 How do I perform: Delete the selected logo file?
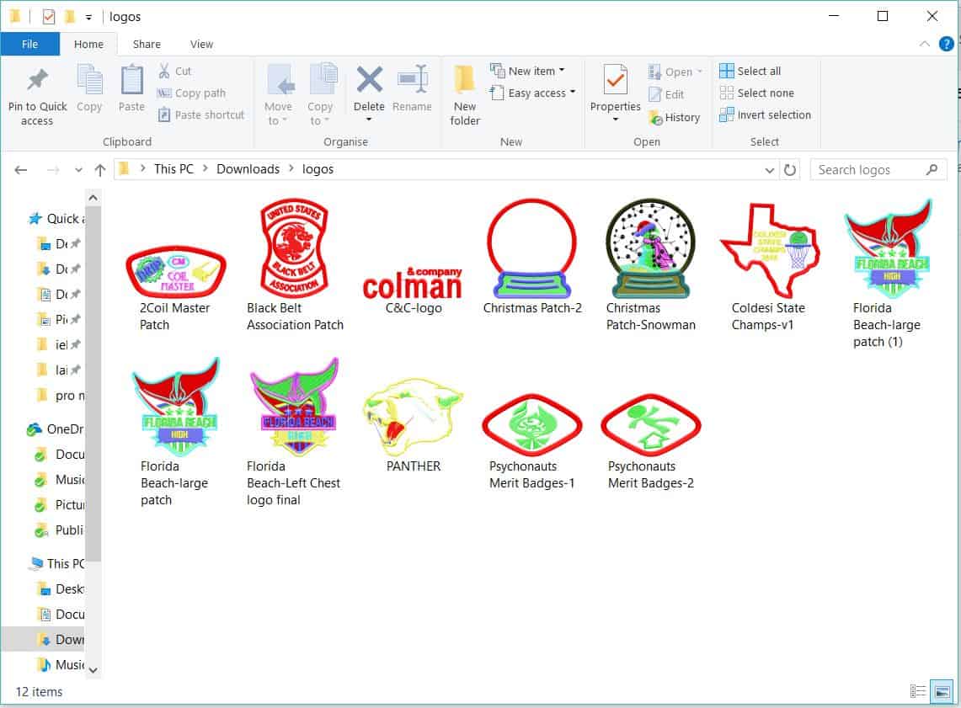[x=369, y=93]
